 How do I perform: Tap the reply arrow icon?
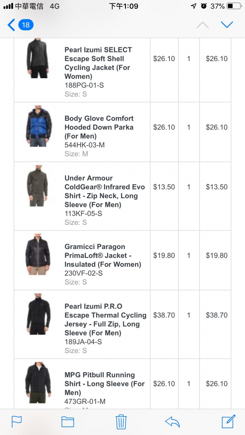point(172,421)
